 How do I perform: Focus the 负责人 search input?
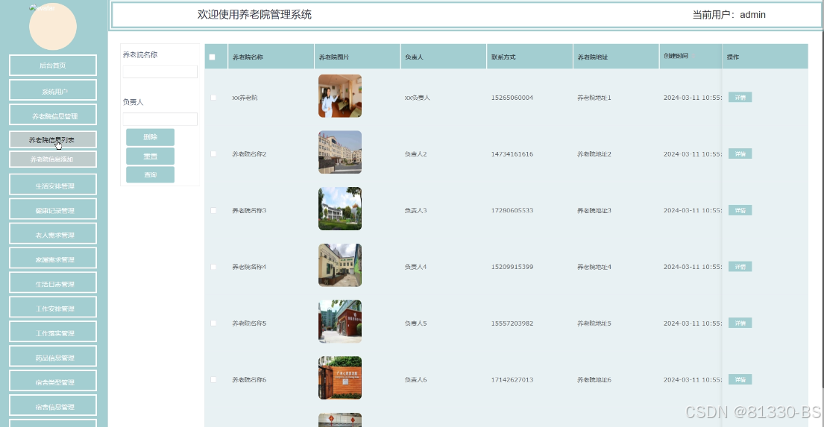pyautogui.click(x=160, y=119)
